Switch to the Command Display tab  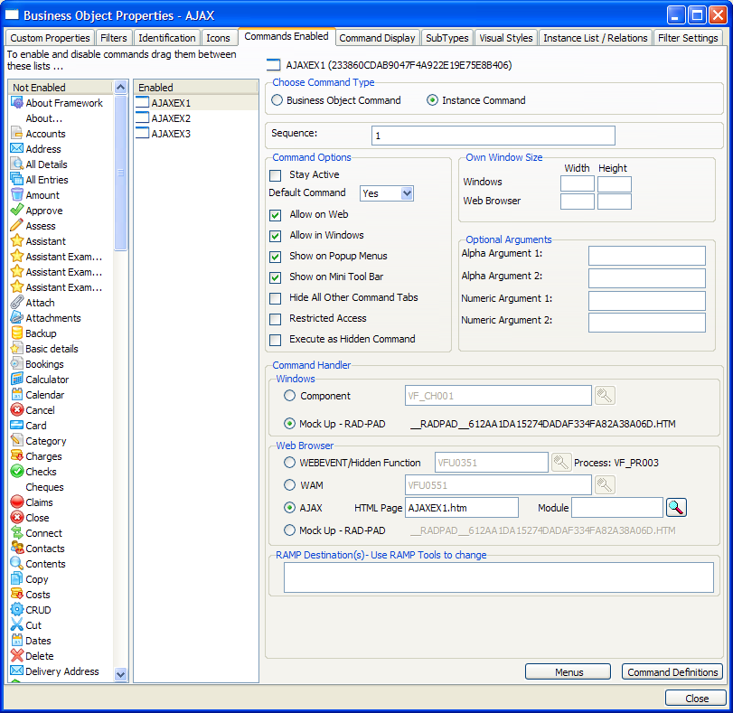pos(377,38)
